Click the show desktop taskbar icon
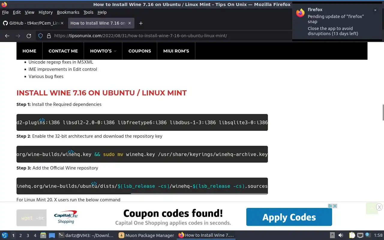Screen dimensions: 384x240 pyautogui.click(x=52, y=235)
